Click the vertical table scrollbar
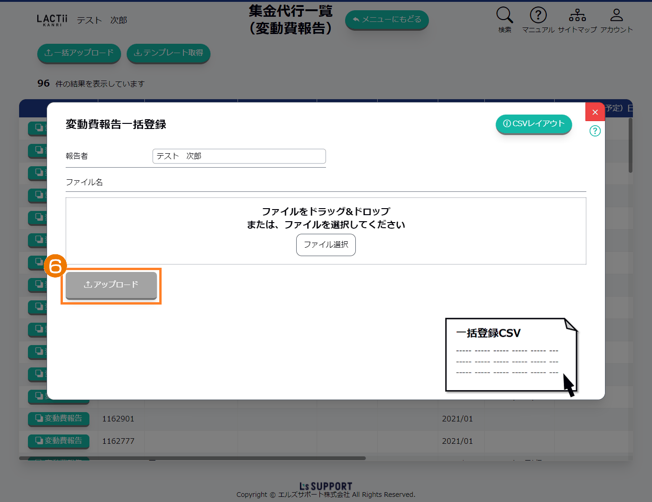The image size is (652, 502). 630,145
